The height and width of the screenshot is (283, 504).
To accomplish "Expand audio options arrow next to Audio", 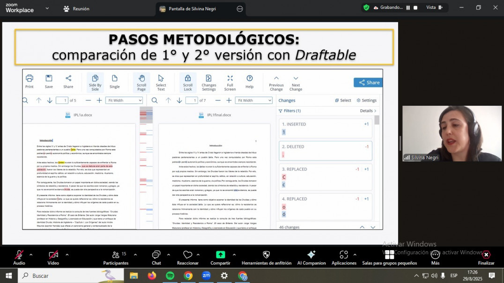I will (31, 255).
